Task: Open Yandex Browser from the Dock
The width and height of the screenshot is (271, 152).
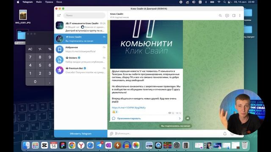Action: pos(81,145)
